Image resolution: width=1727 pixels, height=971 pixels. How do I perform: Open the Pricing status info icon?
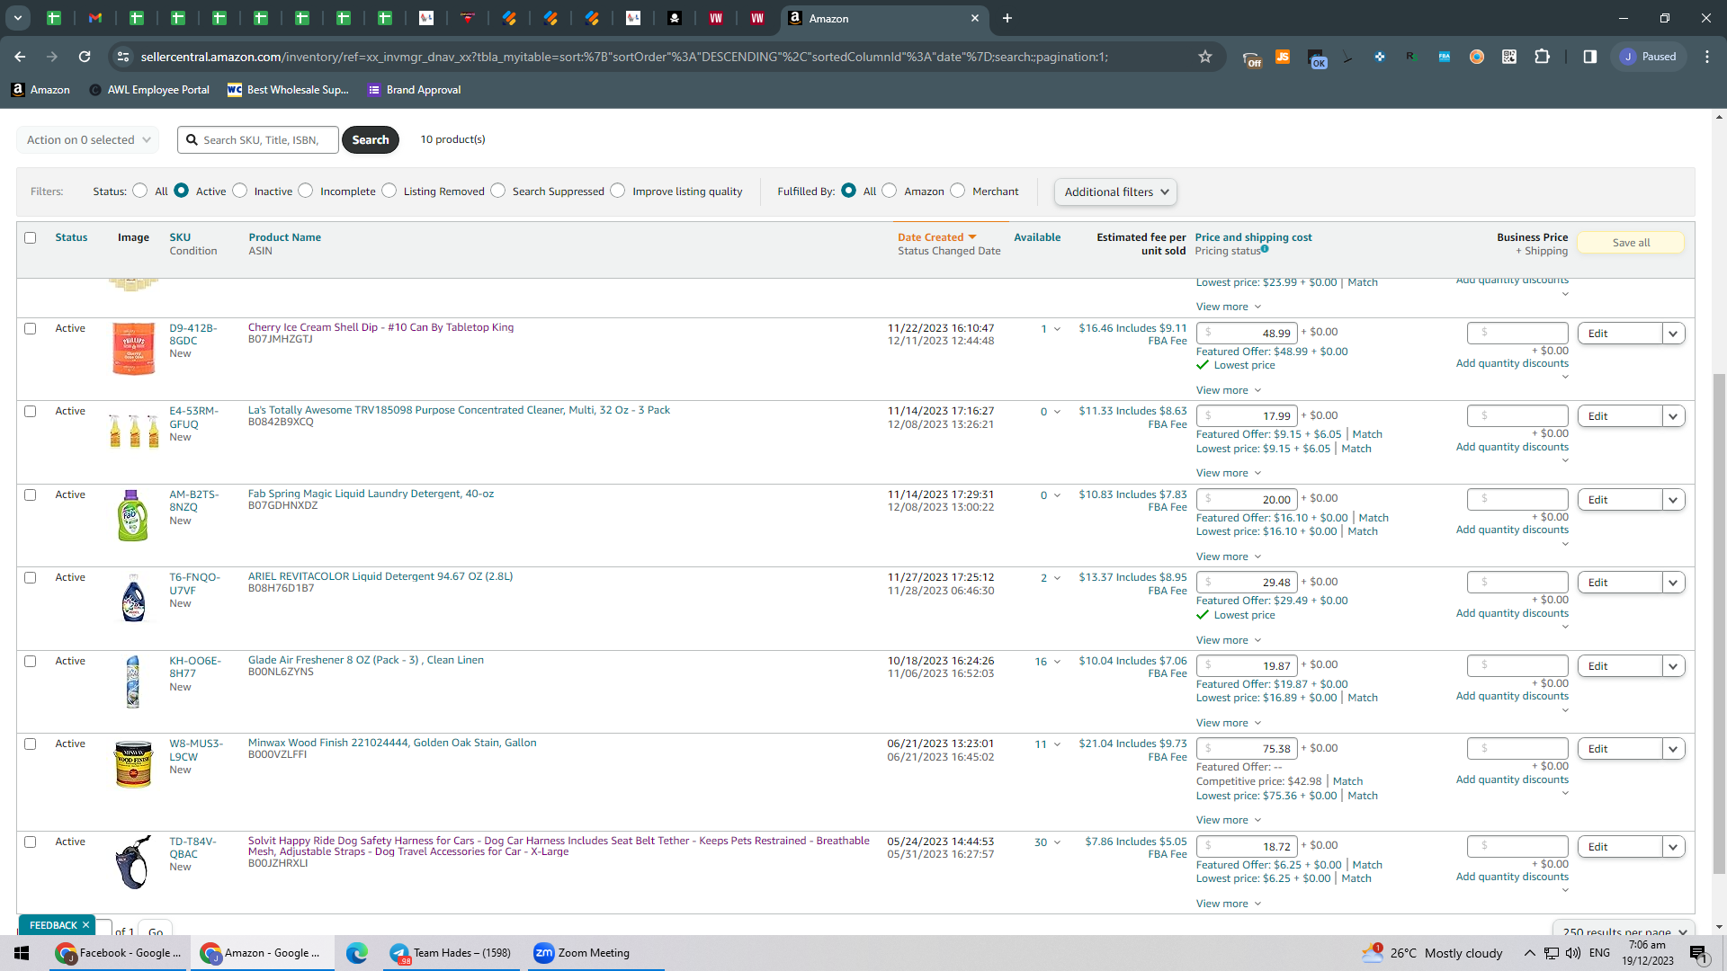1265,249
